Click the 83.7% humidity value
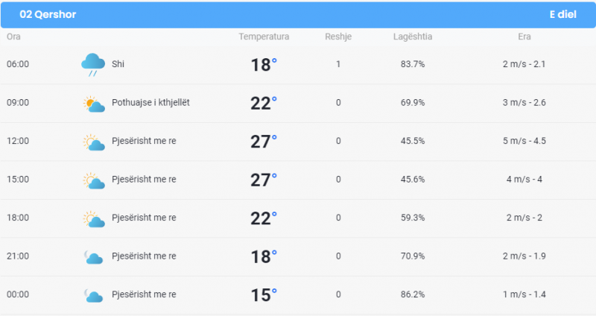Screen dimensions: 596x316 [x=413, y=64]
